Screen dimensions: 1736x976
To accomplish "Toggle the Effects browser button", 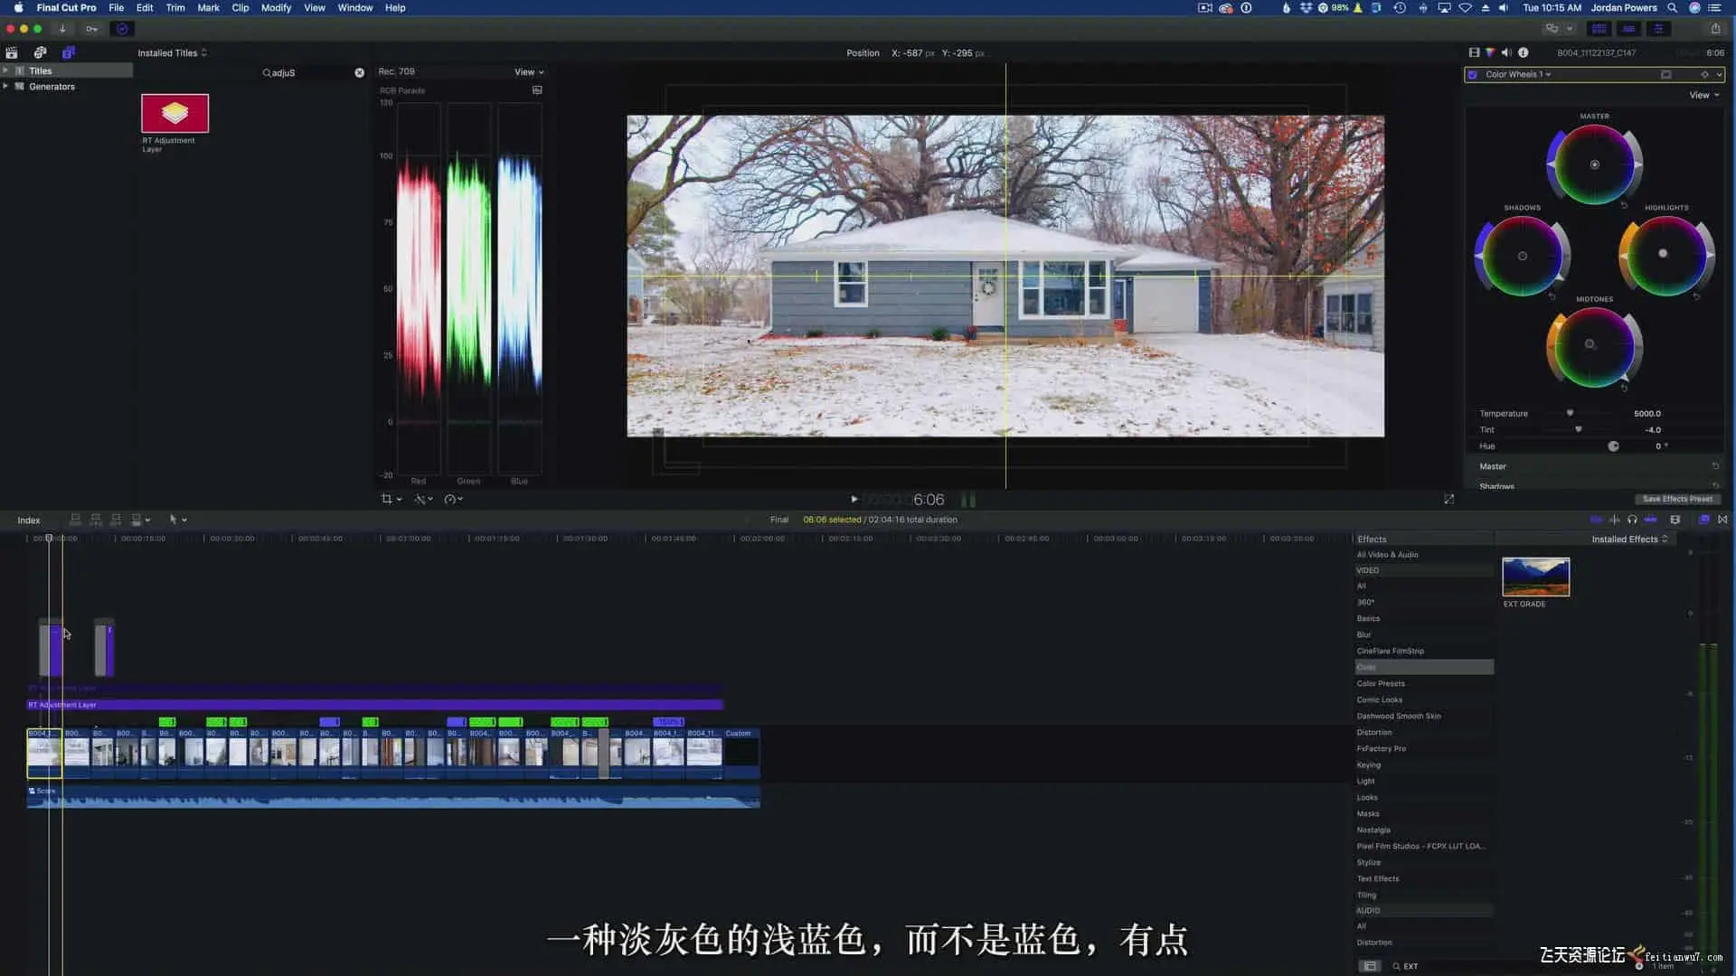I will [x=1704, y=520].
